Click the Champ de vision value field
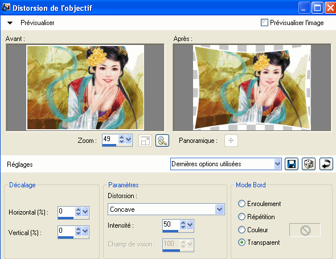The height and width of the screenshot is (259, 336). [x=171, y=244]
